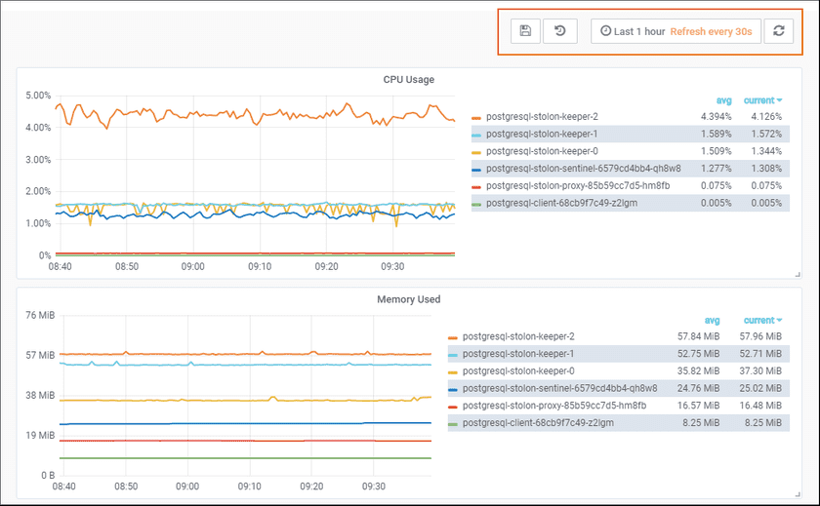
Task: Click the revert changes history icon
Action: [559, 31]
